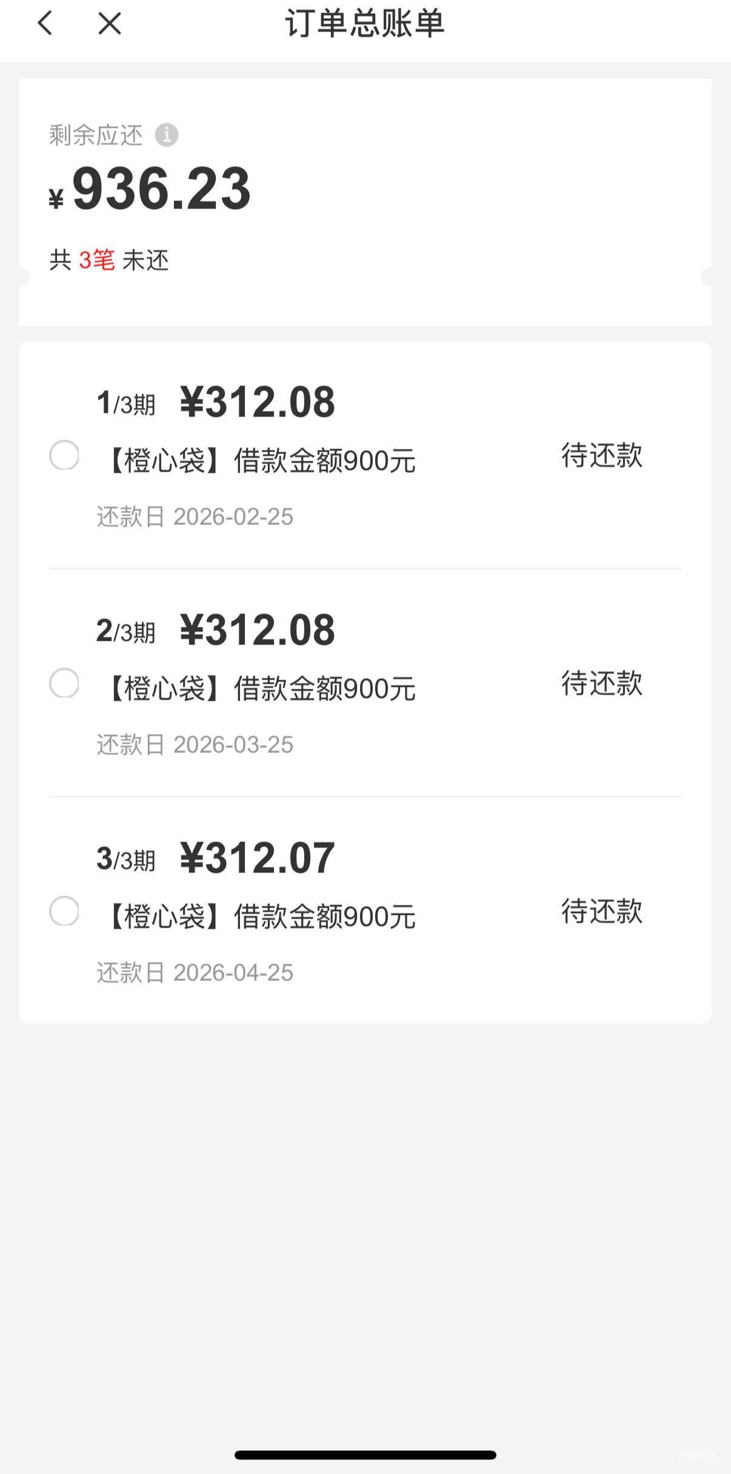This screenshot has height=1474, width=731.
Task: Tap the back arrow icon
Action: [x=45, y=24]
